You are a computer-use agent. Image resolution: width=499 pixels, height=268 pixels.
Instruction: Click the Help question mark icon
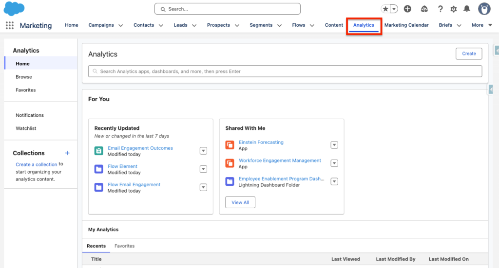(441, 9)
